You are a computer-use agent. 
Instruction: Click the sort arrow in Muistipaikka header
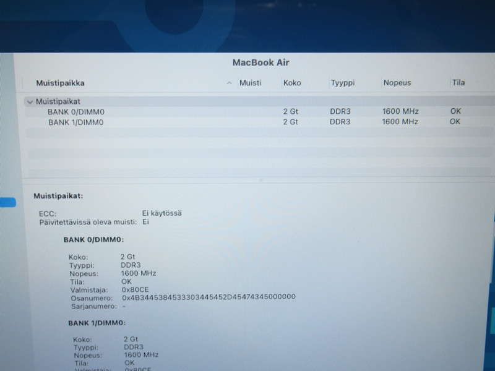point(230,83)
